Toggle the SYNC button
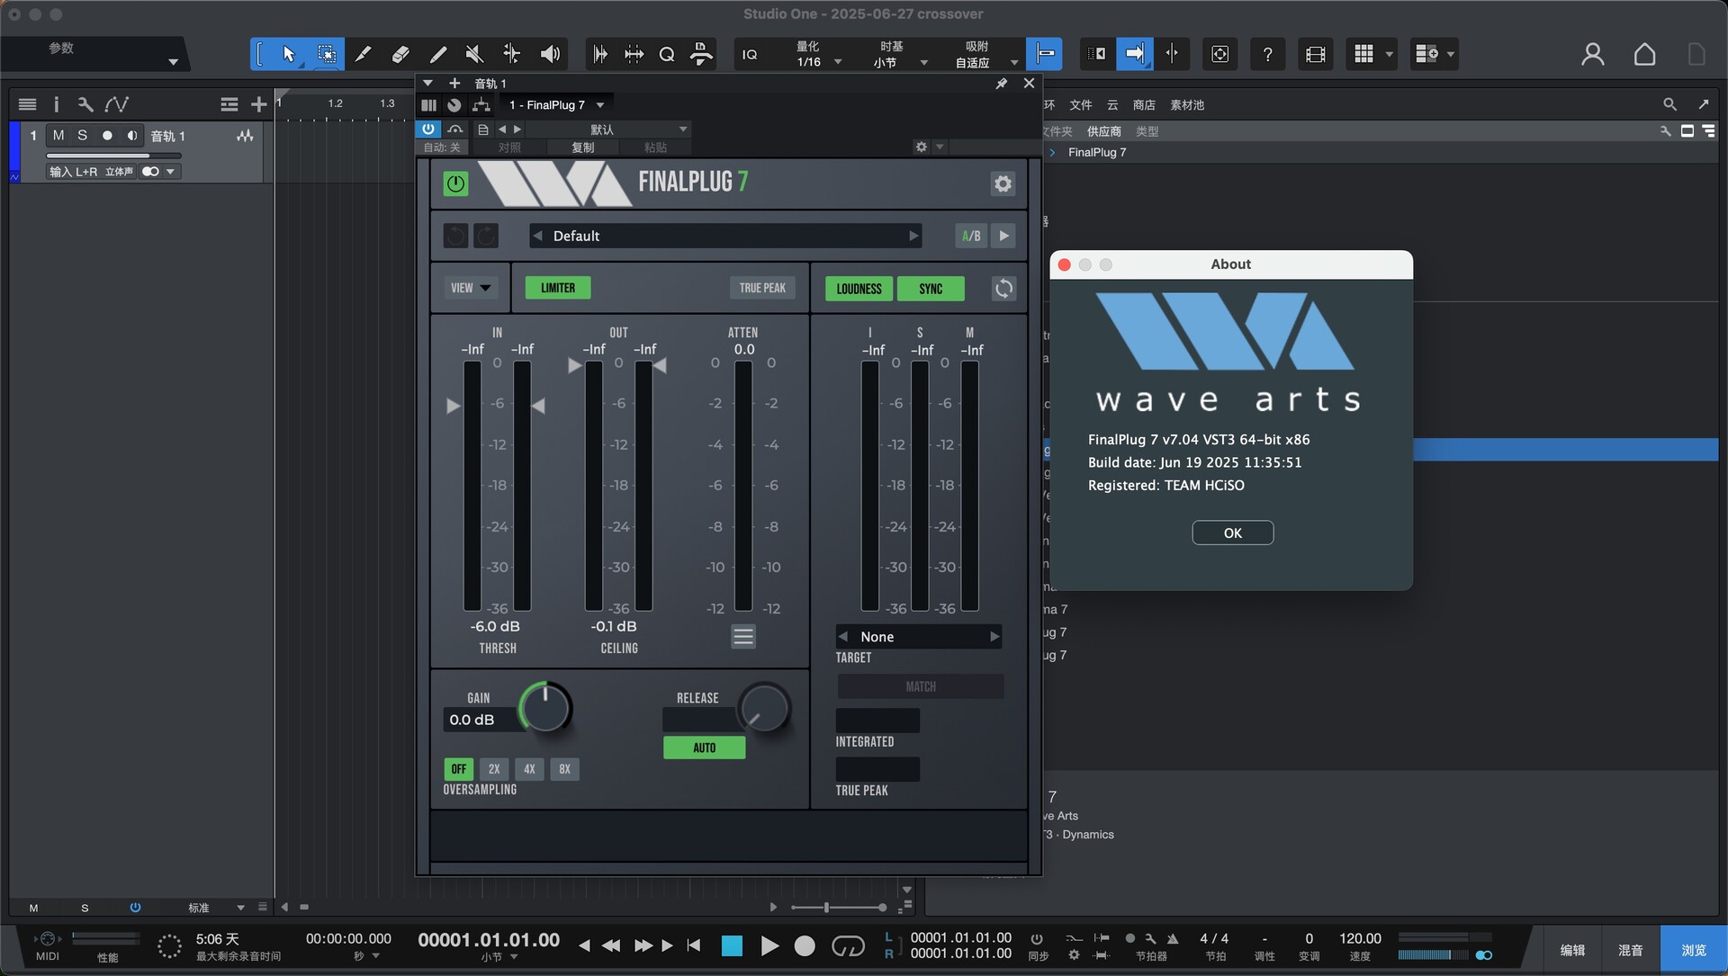Screen dimensions: 1728x976 [x=931, y=289]
